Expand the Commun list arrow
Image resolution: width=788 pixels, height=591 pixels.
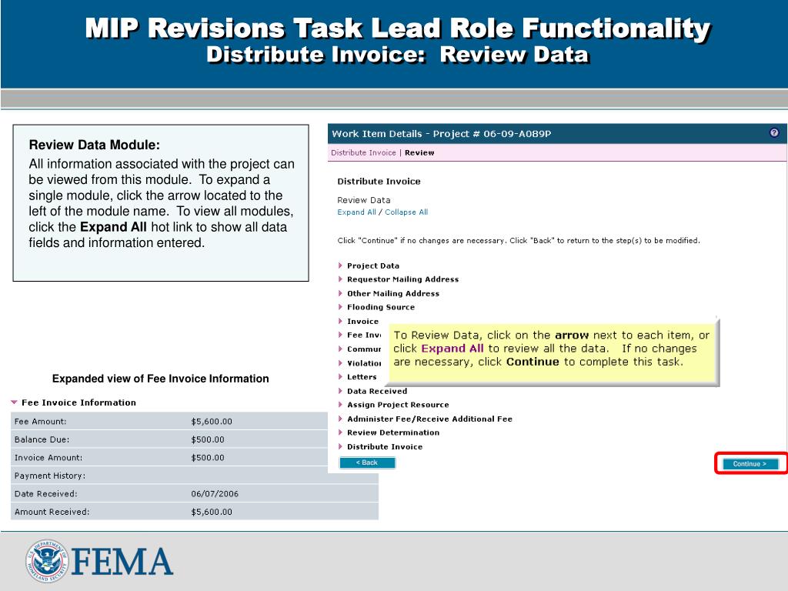340,349
